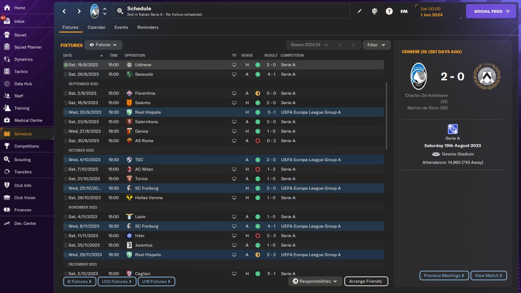Switch to the Calendar tab
The height and width of the screenshot is (293, 521).
pos(96,27)
